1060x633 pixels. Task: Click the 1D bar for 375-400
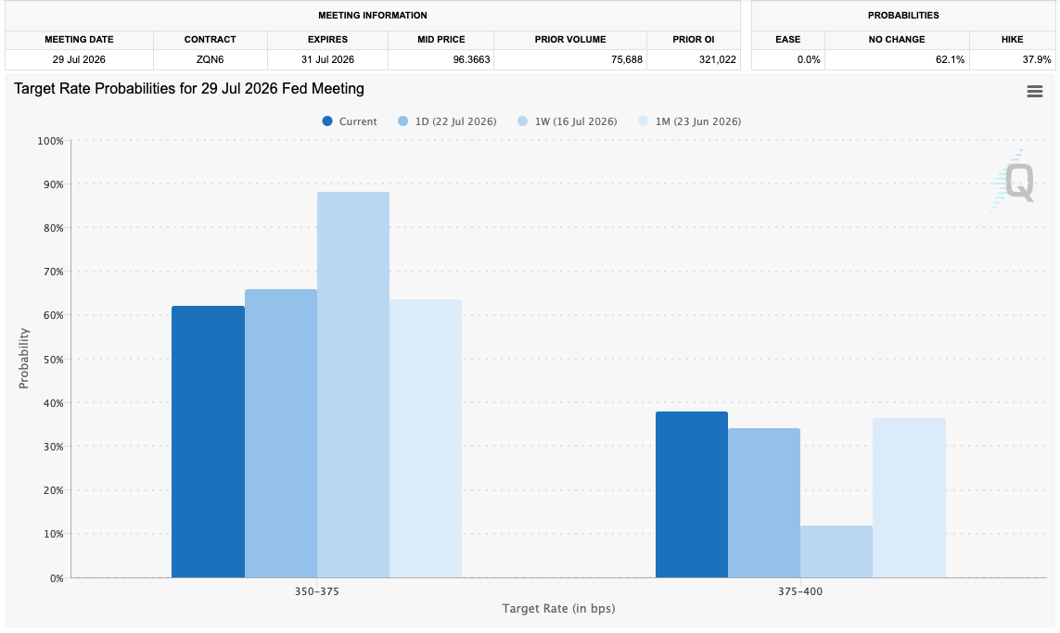[764, 502]
